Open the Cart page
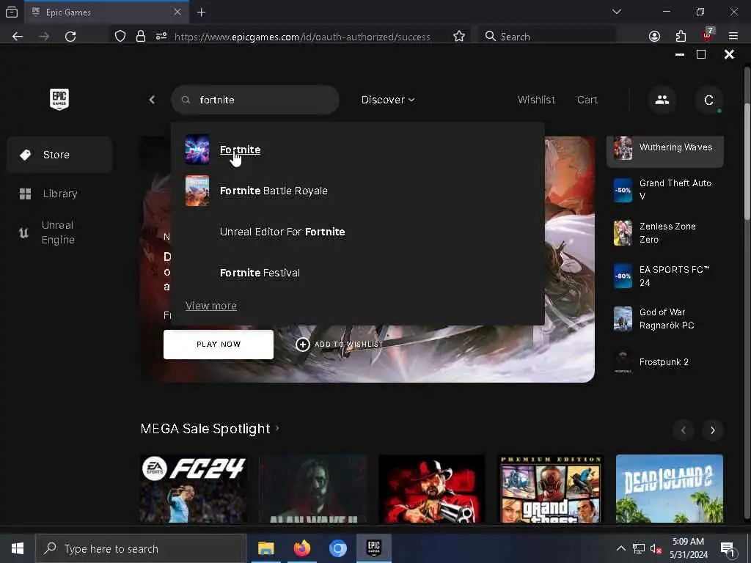 coord(587,100)
